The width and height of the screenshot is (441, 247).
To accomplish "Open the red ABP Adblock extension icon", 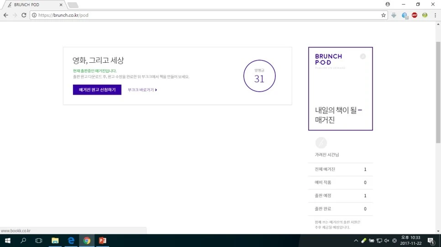I will click(x=415, y=15).
